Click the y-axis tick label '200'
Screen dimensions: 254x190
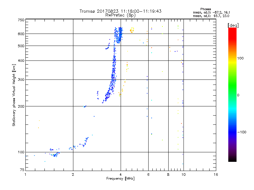[21, 106]
